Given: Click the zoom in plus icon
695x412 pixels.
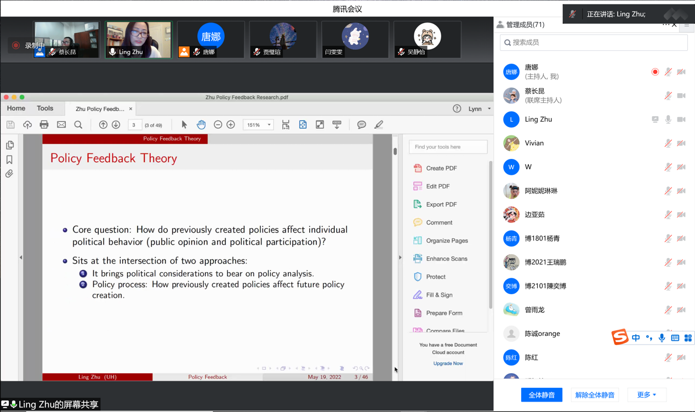Looking at the screenshot, I should point(231,125).
